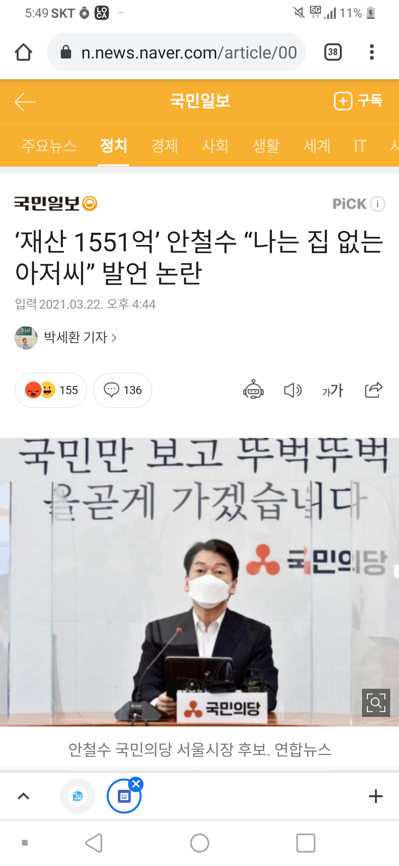399x866 pixels.
Task: Expand the bottom bar with up chevron
Action: point(24,796)
